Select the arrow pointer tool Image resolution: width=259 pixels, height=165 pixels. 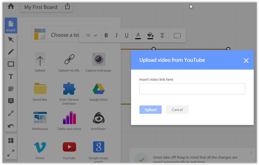click(11, 40)
